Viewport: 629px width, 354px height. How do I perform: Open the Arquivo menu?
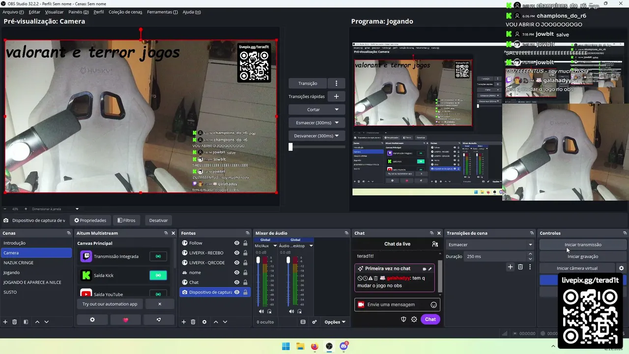pos(13,12)
